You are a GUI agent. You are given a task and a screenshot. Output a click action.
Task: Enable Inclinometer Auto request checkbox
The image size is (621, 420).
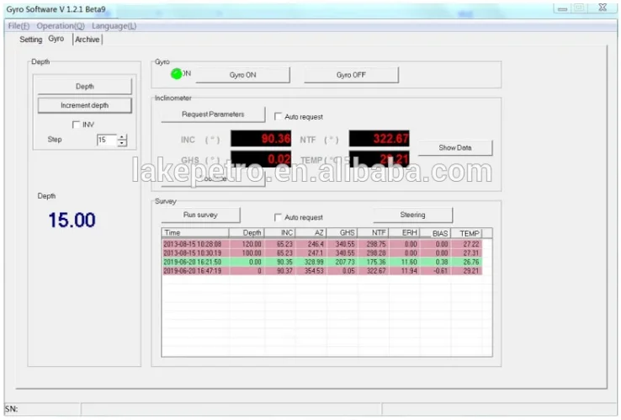(278, 116)
